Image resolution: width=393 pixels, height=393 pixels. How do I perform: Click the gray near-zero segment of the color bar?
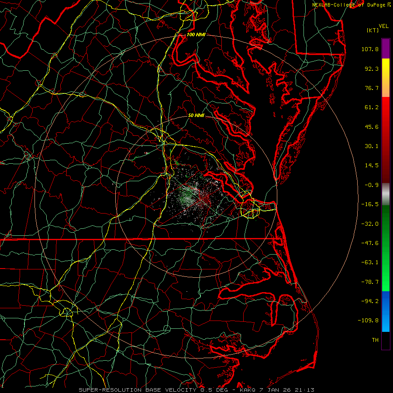click(x=386, y=194)
